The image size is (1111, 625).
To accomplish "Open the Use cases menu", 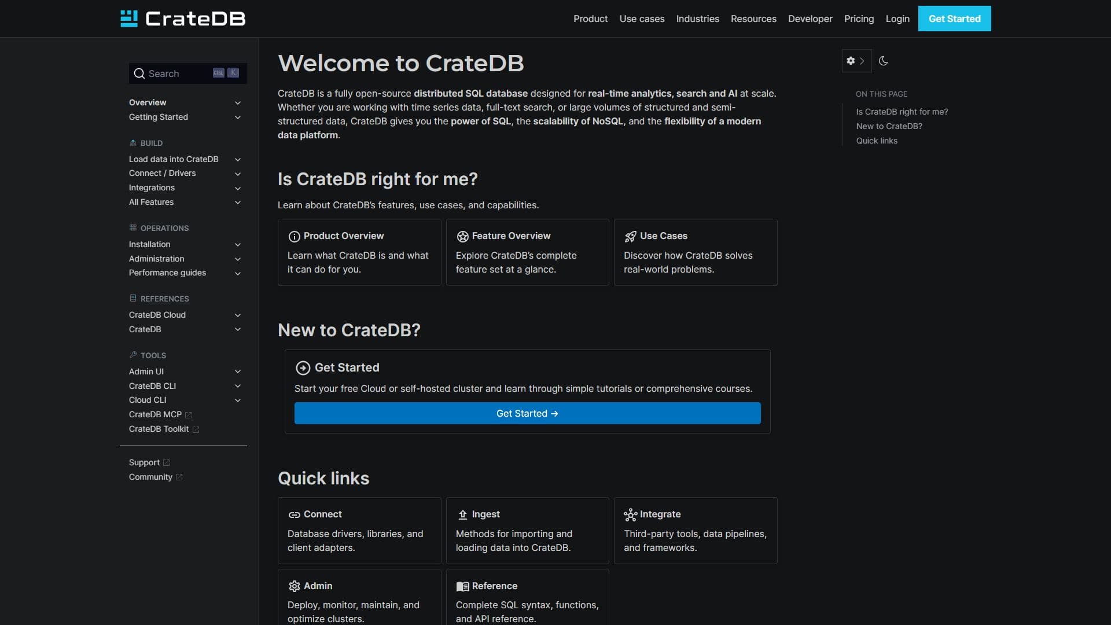I will 642,19.
